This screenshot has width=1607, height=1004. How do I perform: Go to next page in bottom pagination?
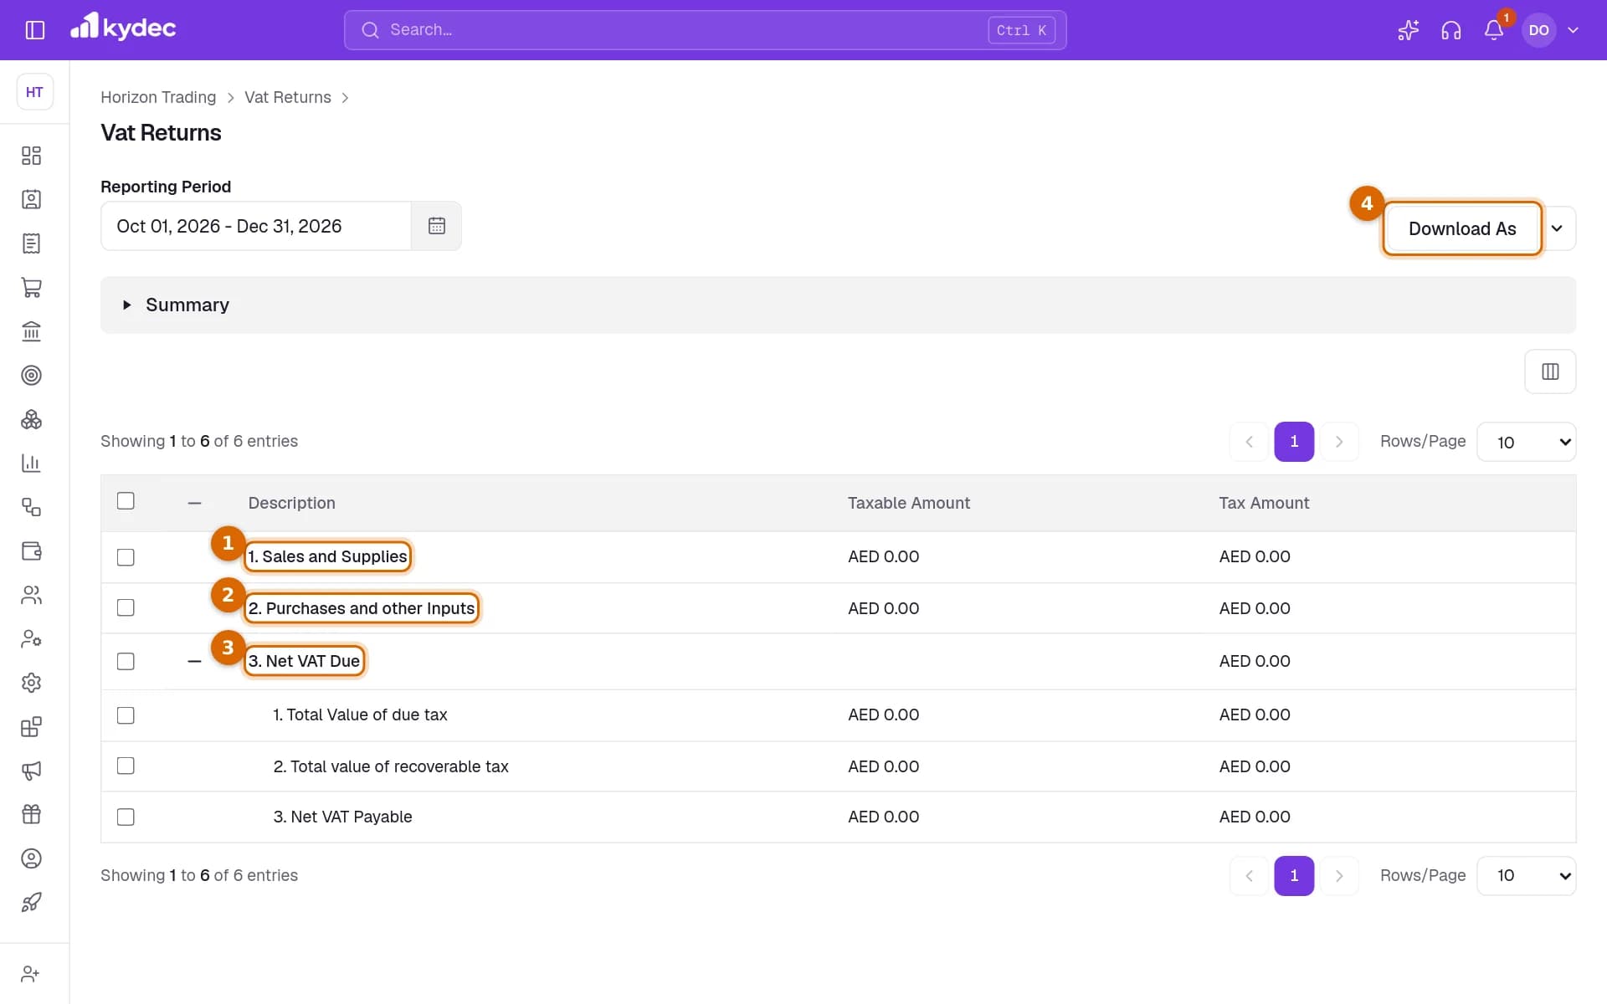(x=1339, y=876)
